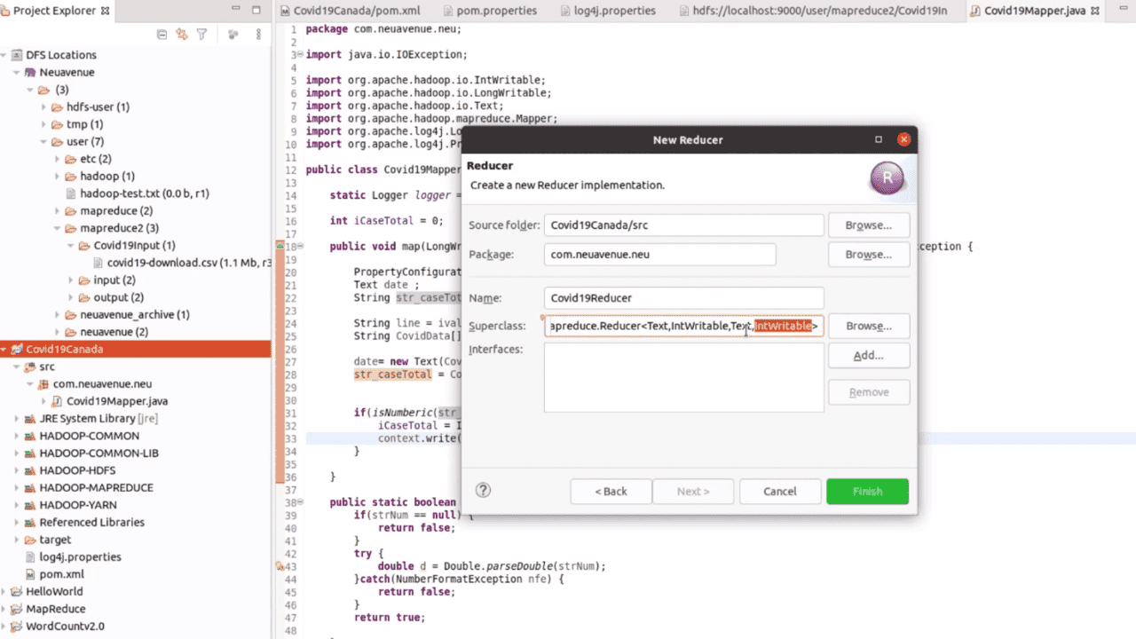Click the HADOOP-YARN library icon
The height and width of the screenshot is (639, 1136).
30,505
